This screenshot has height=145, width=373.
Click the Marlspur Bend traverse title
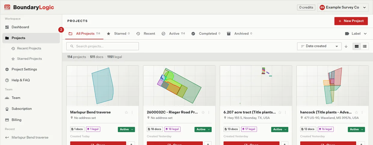(91, 112)
